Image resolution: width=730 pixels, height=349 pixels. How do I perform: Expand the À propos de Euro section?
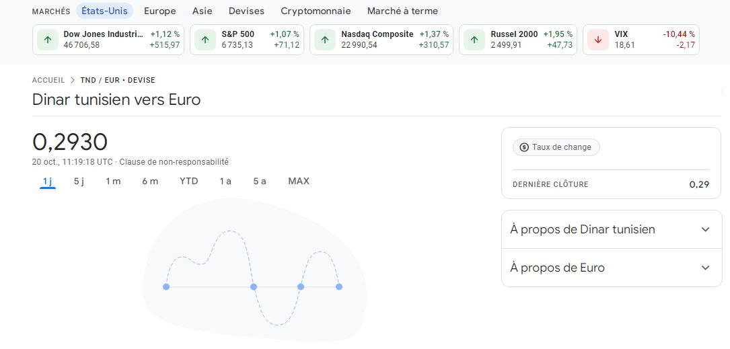(705, 268)
